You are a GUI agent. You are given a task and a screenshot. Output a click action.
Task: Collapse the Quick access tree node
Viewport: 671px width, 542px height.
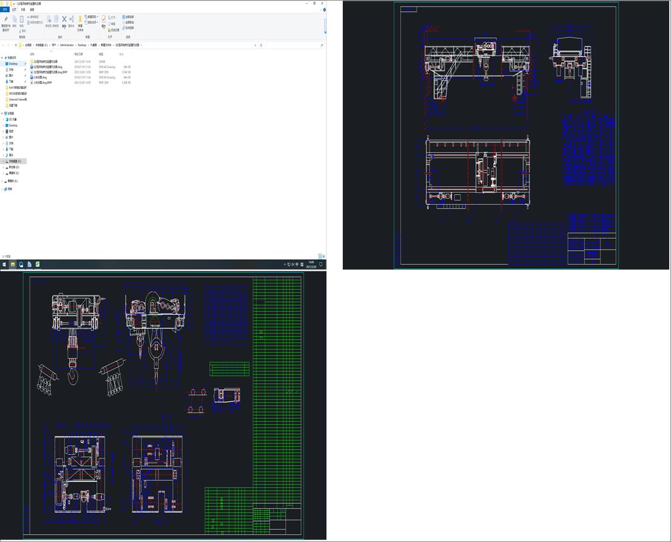tap(2, 58)
